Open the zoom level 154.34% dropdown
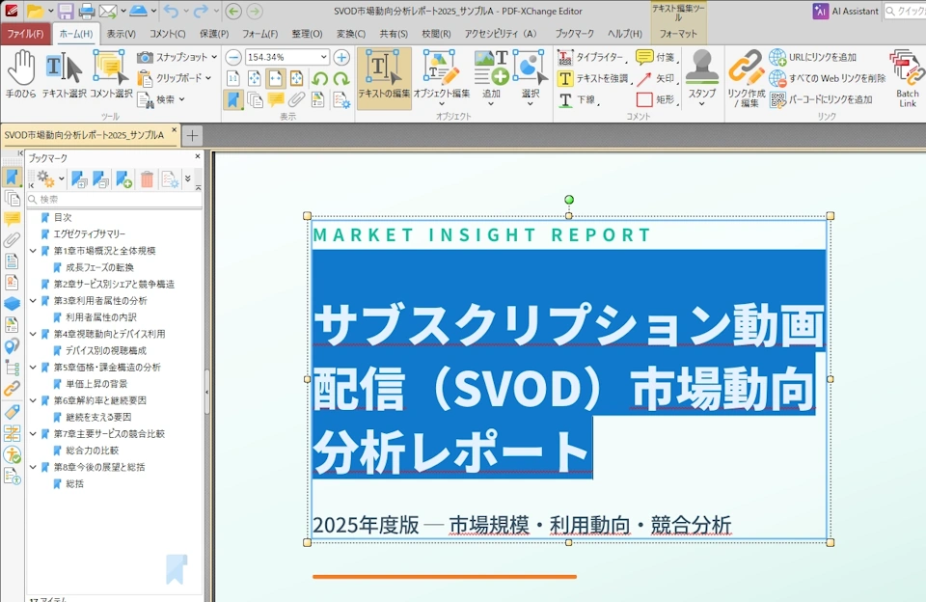This screenshot has width=926, height=602. point(324,57)
